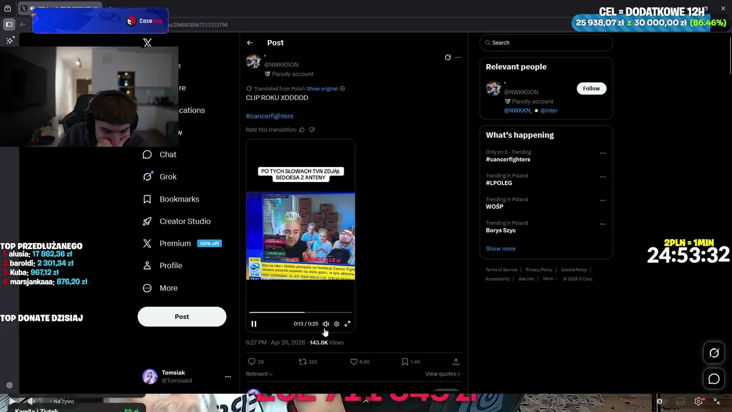Click the stream player play icon

pyautogui.click(x=12, y=402)
